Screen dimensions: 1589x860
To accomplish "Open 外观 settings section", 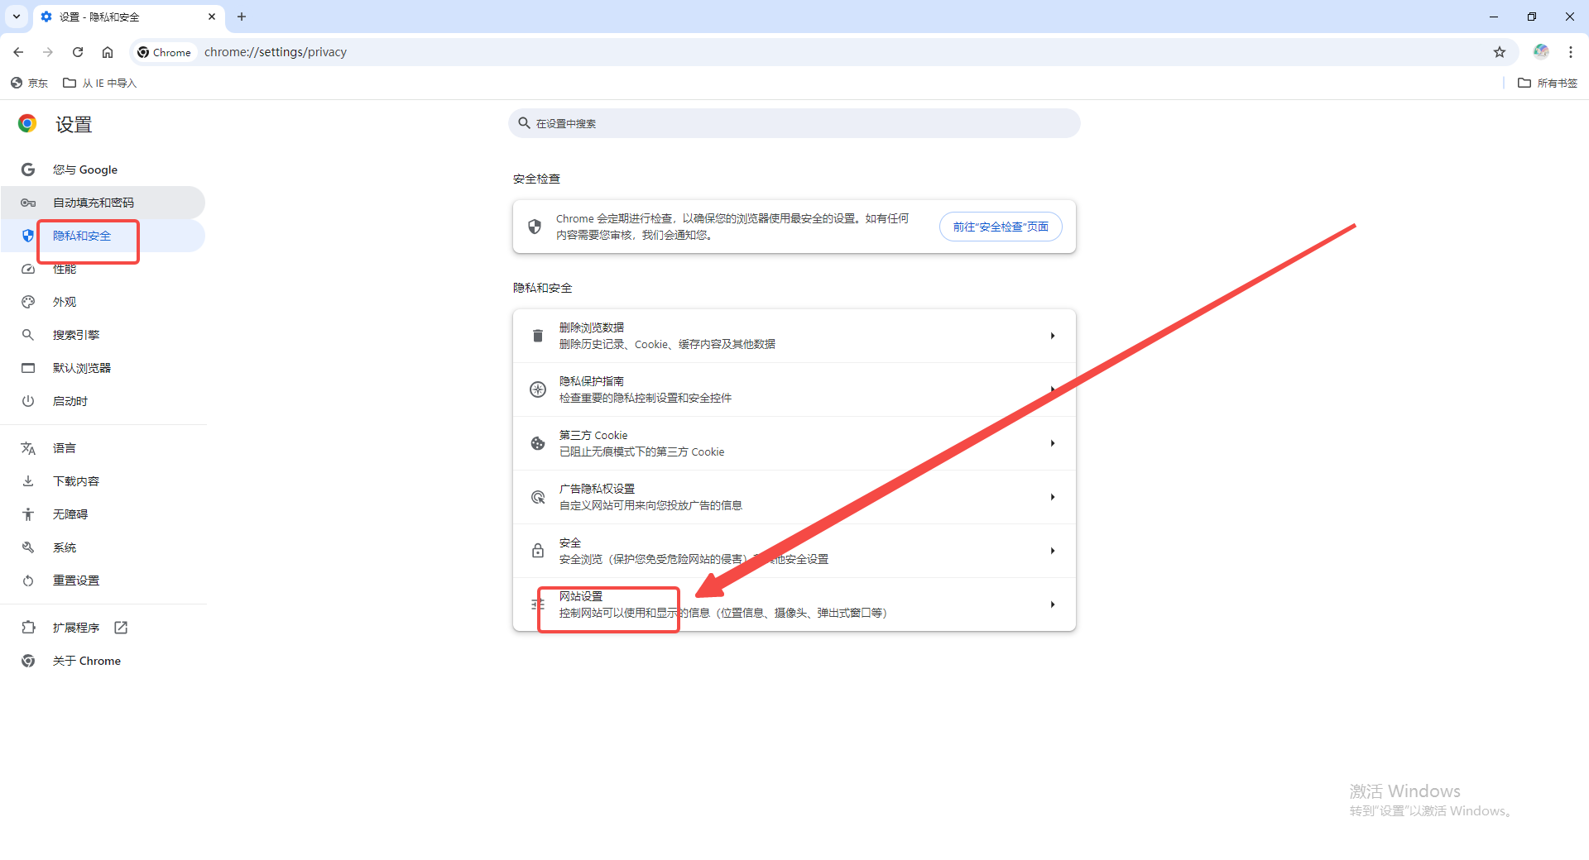I will point(103,302).
